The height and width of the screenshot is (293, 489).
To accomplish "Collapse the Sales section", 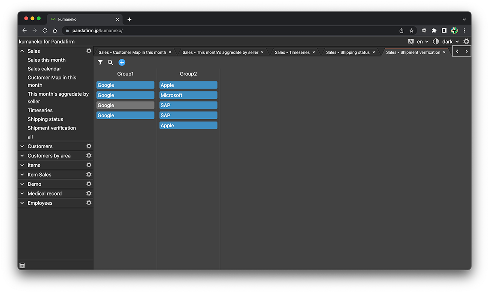I will pos(22,51).
